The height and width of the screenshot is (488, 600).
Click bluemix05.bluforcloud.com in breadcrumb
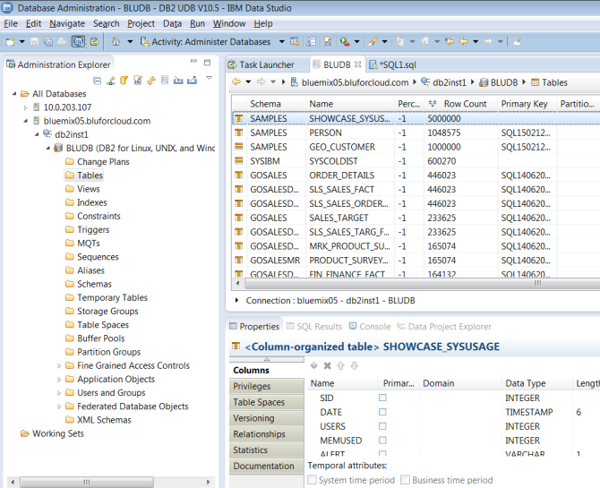point(355,82)
